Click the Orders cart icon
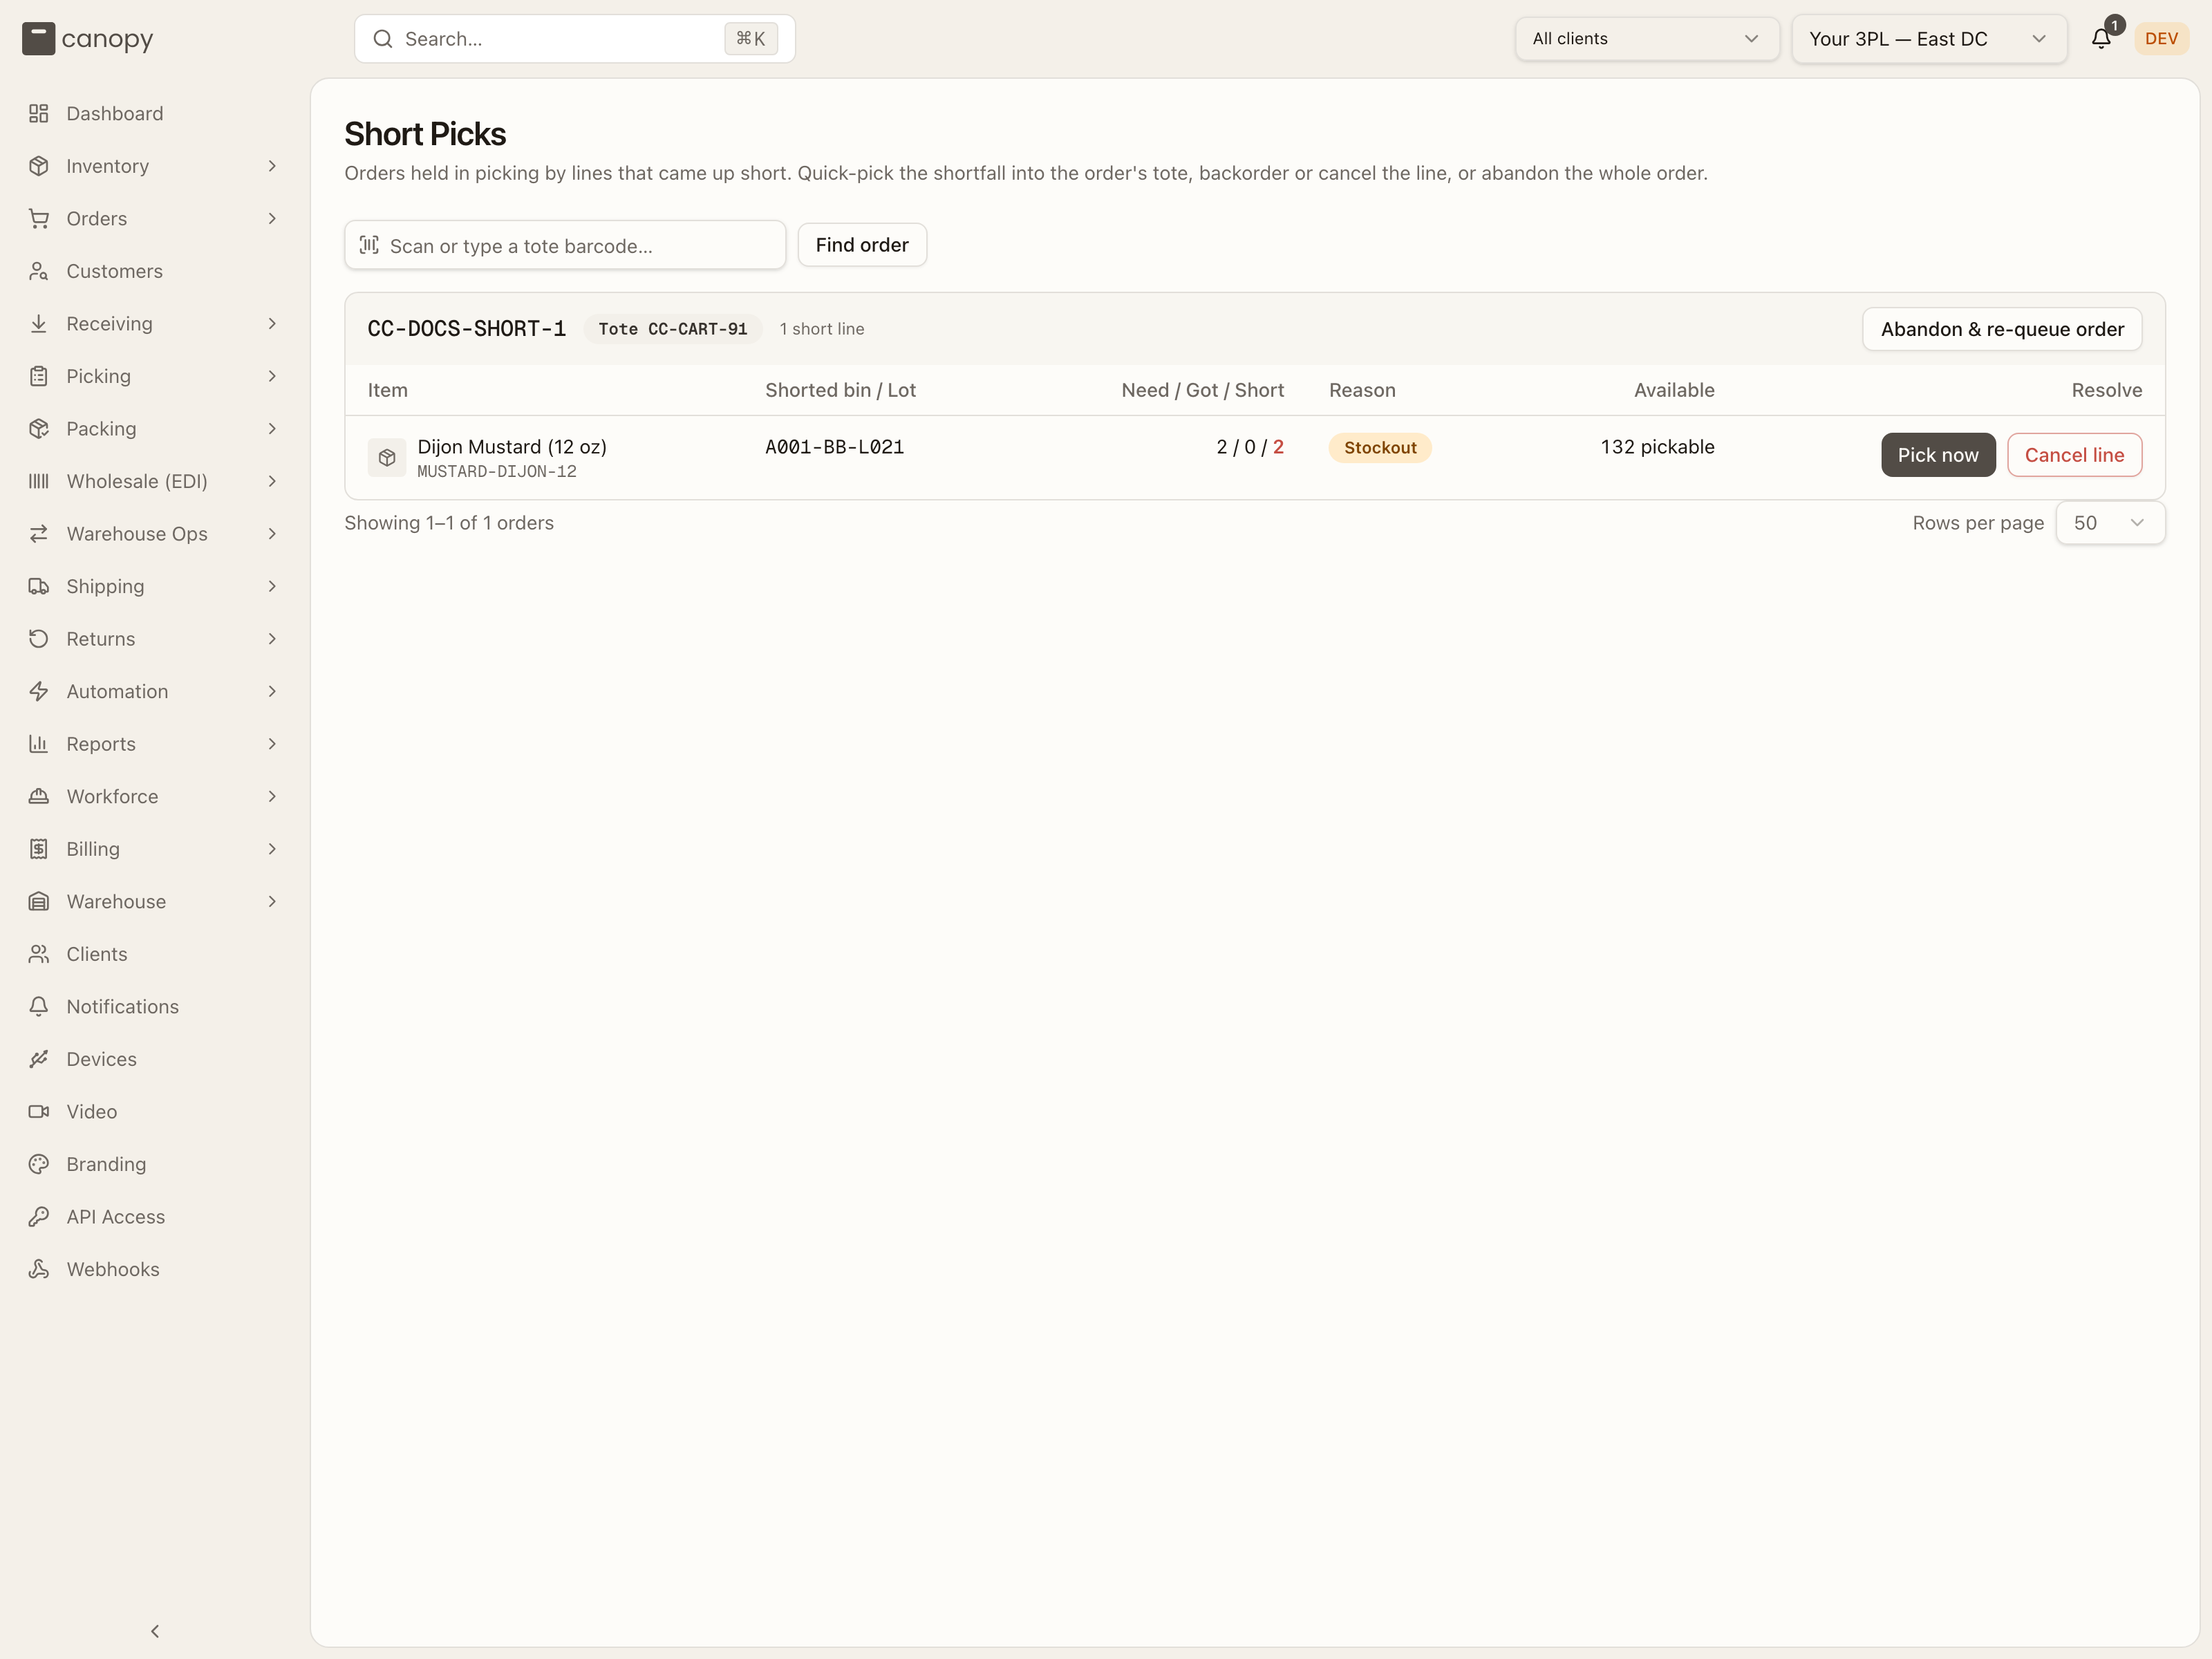The width and height of the screenshot is (2212, 1659). click(39, 219)
